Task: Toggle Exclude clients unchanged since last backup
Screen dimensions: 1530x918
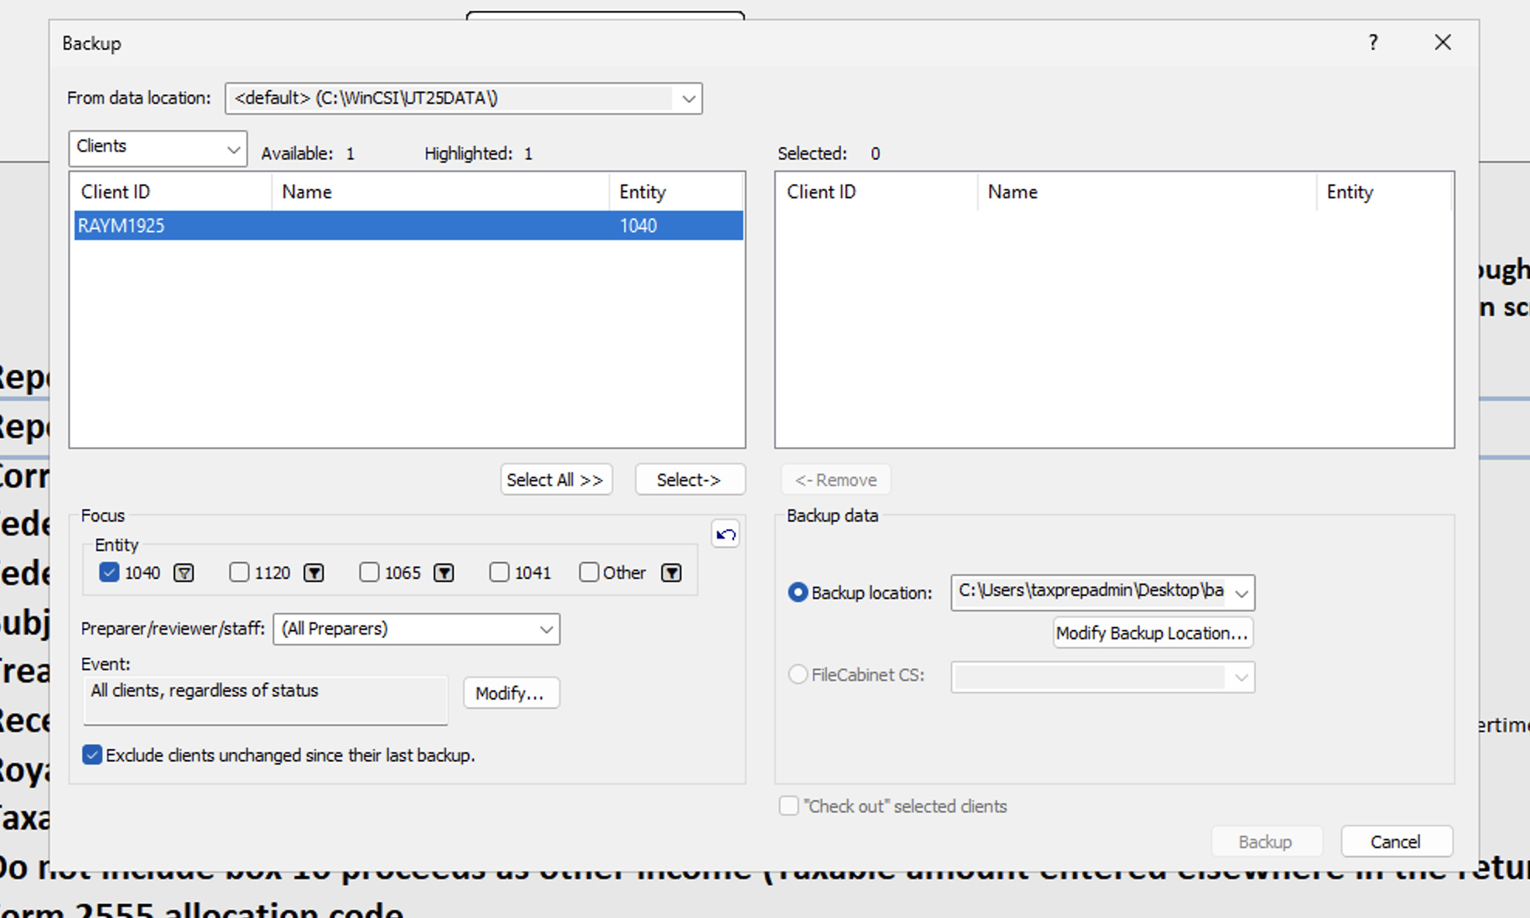Action: pos(92,755)
